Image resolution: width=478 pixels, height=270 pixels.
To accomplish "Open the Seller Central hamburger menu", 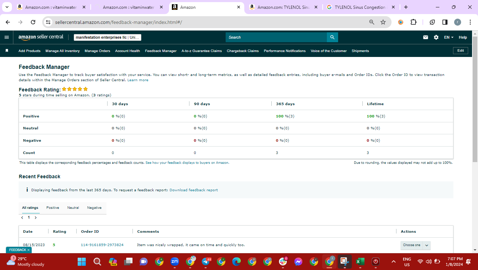I will tap(7, 37).
